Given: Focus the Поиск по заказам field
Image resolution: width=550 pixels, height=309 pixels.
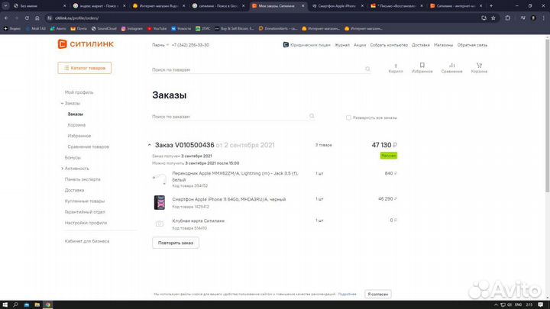Looking at the screenshot, I should point(230,117).
